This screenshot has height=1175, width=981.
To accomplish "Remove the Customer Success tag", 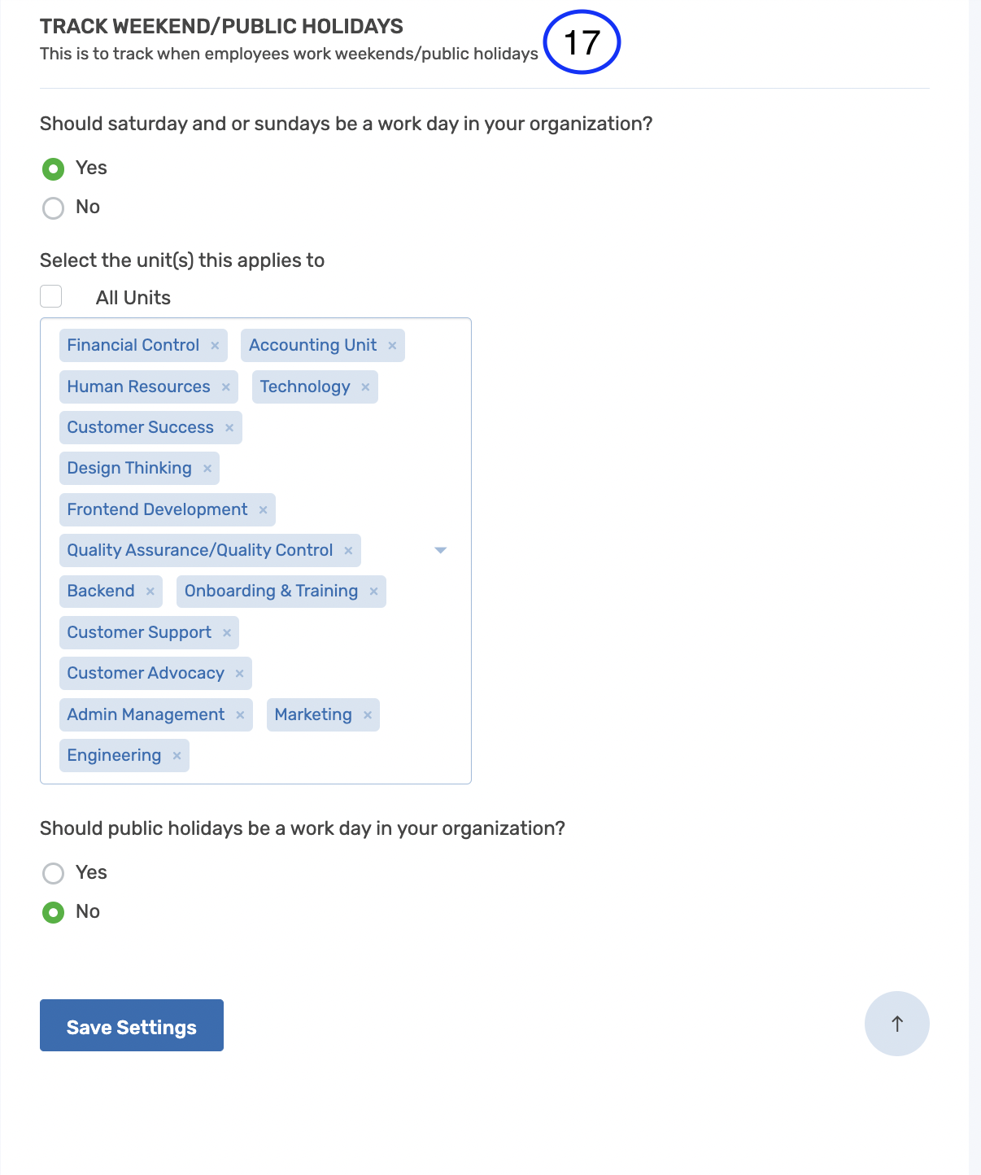I will (x=230, y=427).
